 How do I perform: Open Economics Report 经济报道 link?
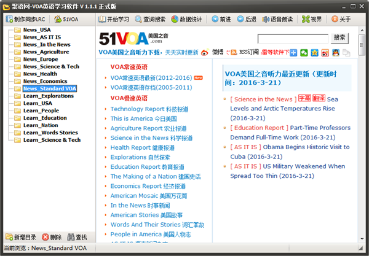pos(148,186)
